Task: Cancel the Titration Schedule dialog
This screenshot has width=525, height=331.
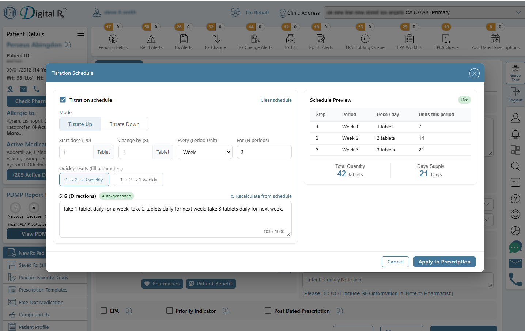Action: coord(395,262)
